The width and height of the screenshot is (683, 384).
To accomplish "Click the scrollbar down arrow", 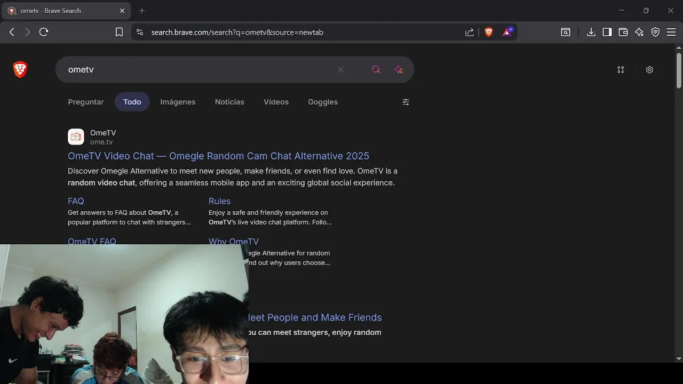I will click(x=679, y=359).
